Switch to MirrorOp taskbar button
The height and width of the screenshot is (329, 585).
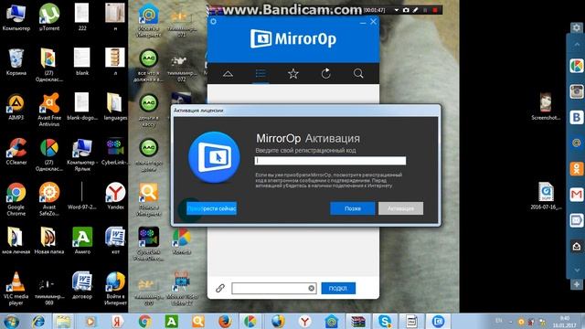[438, 321]
